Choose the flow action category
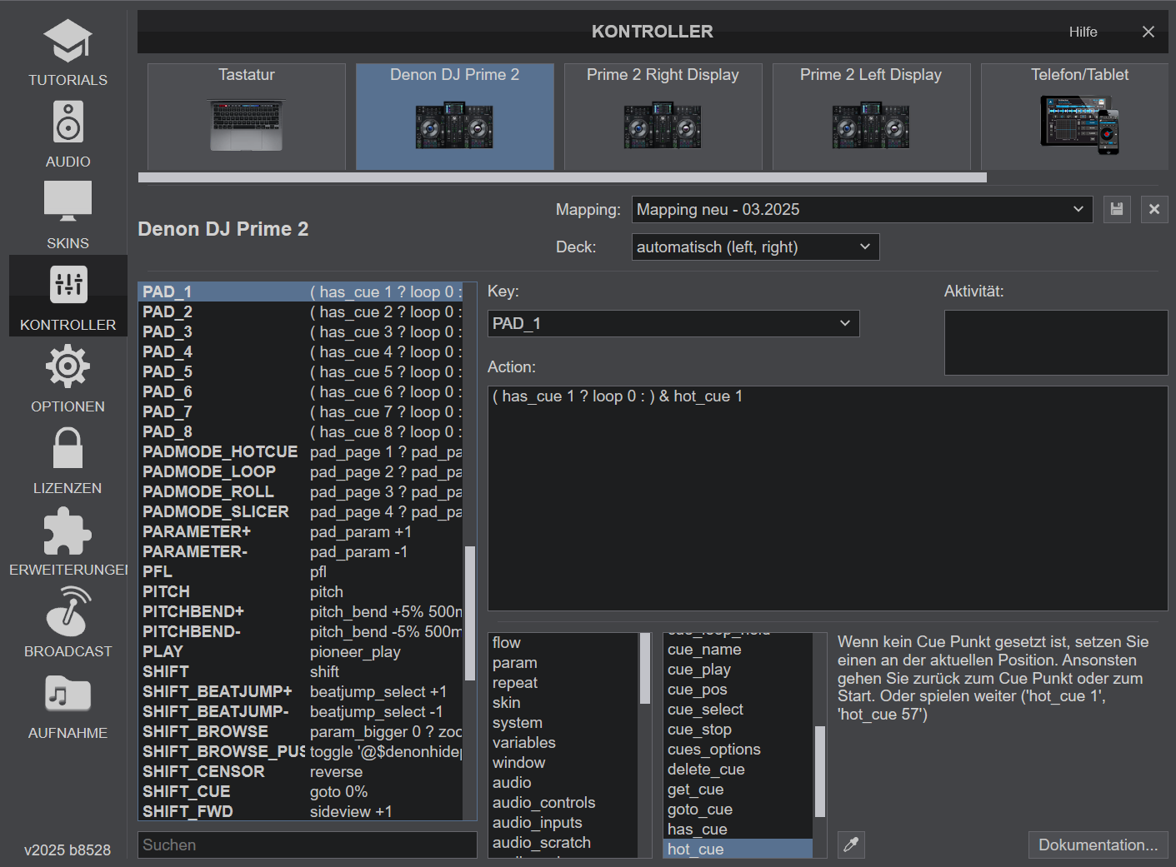1176x867 pixels. (x=563, y=643)
